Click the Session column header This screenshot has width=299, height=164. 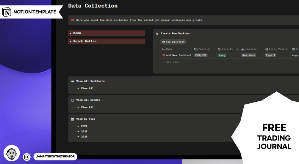(x=249, y=49)
